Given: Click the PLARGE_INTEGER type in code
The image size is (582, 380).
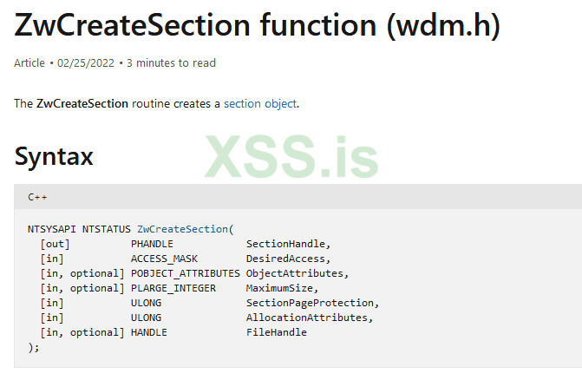Looking at the screenshot, I should tap(173, 288).
